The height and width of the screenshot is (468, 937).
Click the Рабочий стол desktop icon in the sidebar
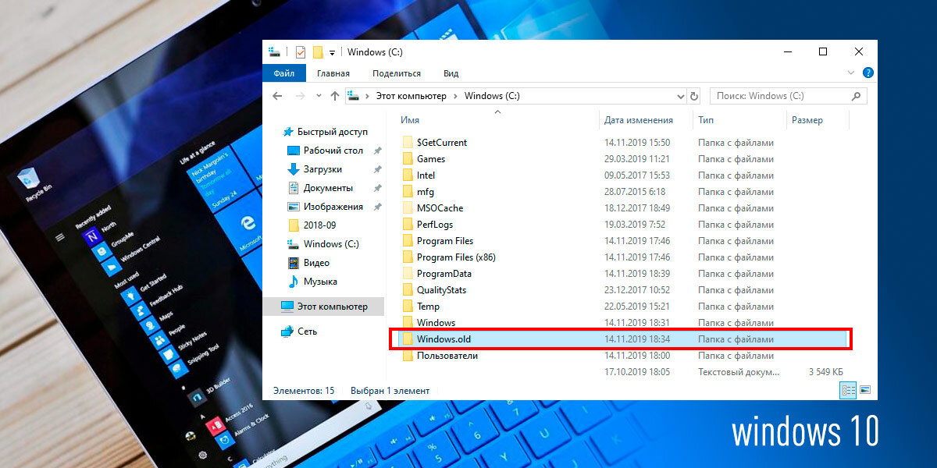pos(294,151)
